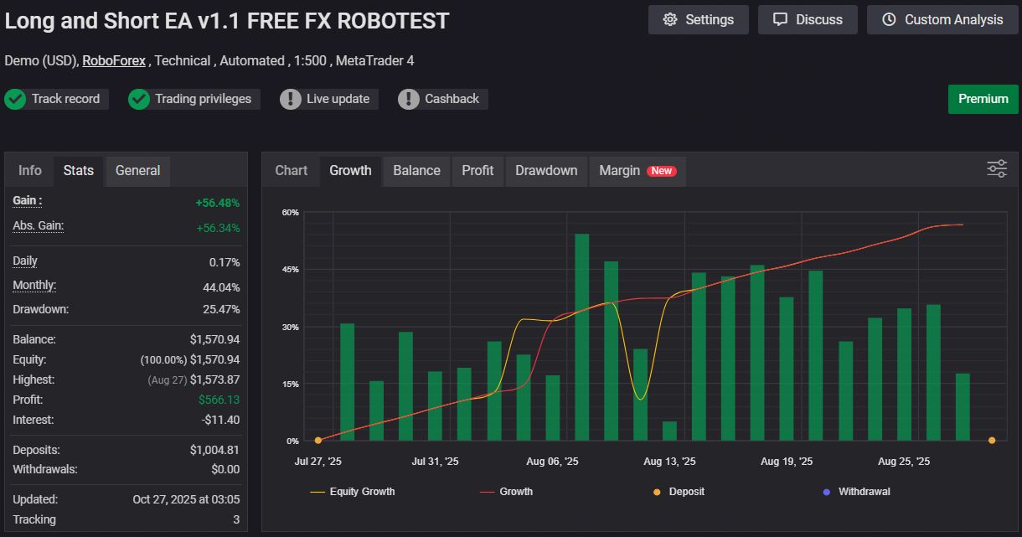Viewport: 1022px width, 537px height.
Task: Click the Custom Analysis clock icon
Action: [889, 20]
